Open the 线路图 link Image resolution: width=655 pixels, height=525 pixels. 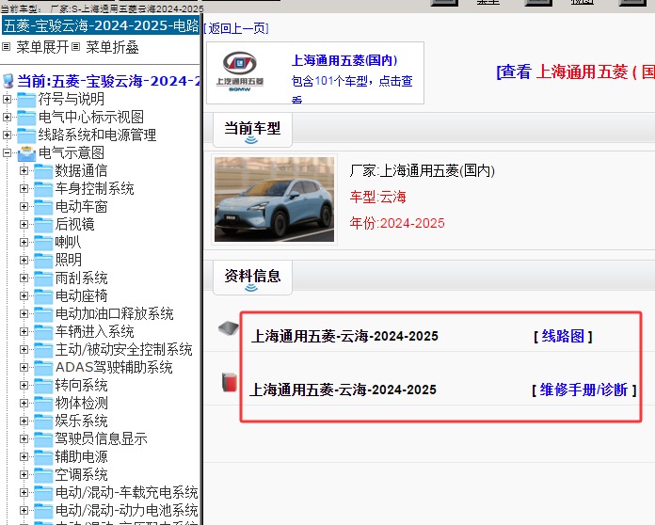coord(563,336)
